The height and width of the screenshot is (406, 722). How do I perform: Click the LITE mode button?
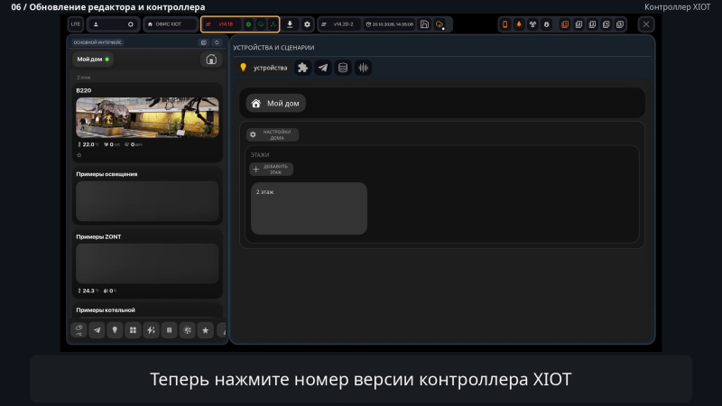pos(76,24)
